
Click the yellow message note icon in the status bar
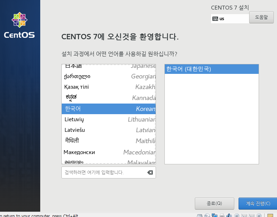(270, 215)
